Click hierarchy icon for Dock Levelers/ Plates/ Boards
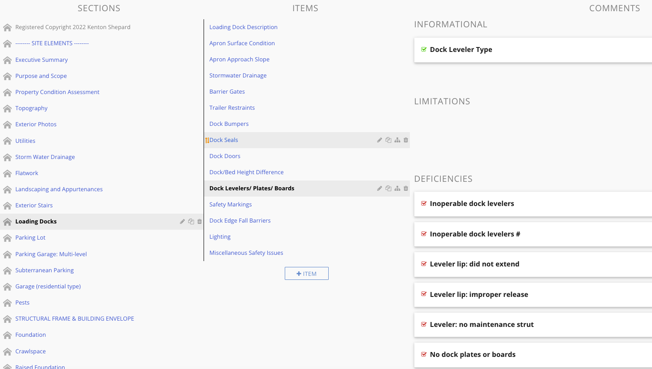The width and height of the screenshot is (652, 369). [x=397, y=189]
